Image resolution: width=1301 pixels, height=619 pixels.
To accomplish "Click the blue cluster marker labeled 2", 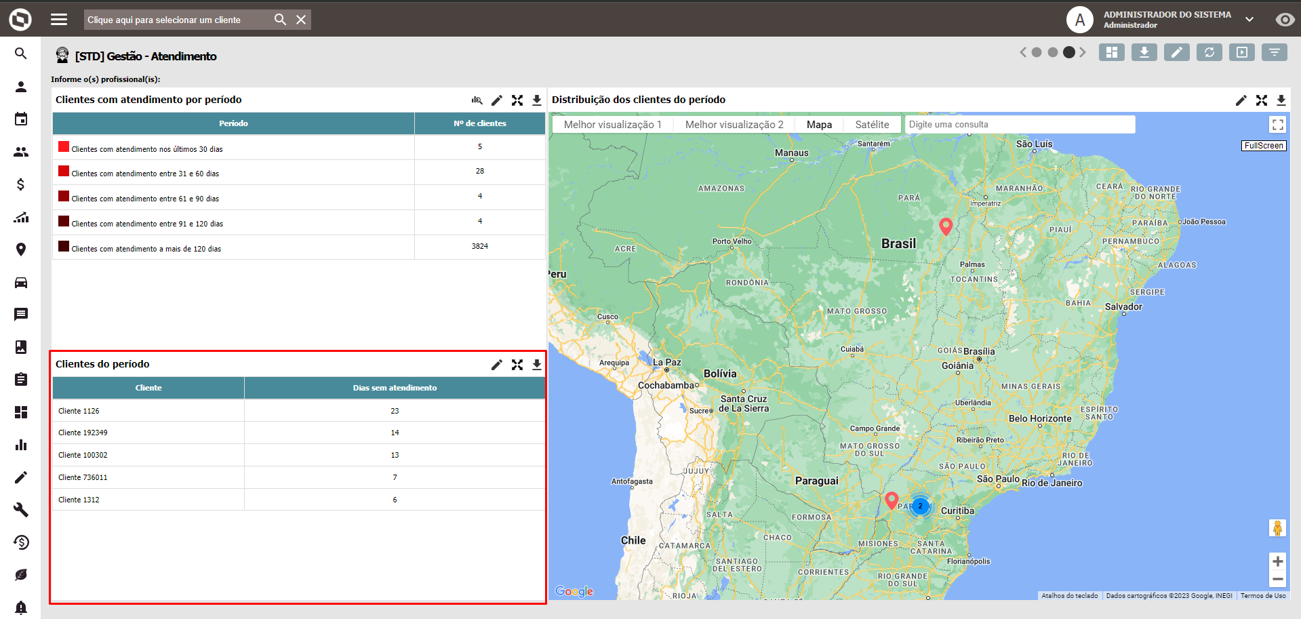I will click(x=920, y=506).
